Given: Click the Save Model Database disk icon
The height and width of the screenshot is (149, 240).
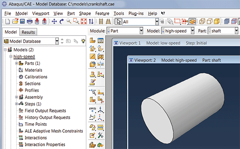Looking at the screenshot, I should point(22,22).
